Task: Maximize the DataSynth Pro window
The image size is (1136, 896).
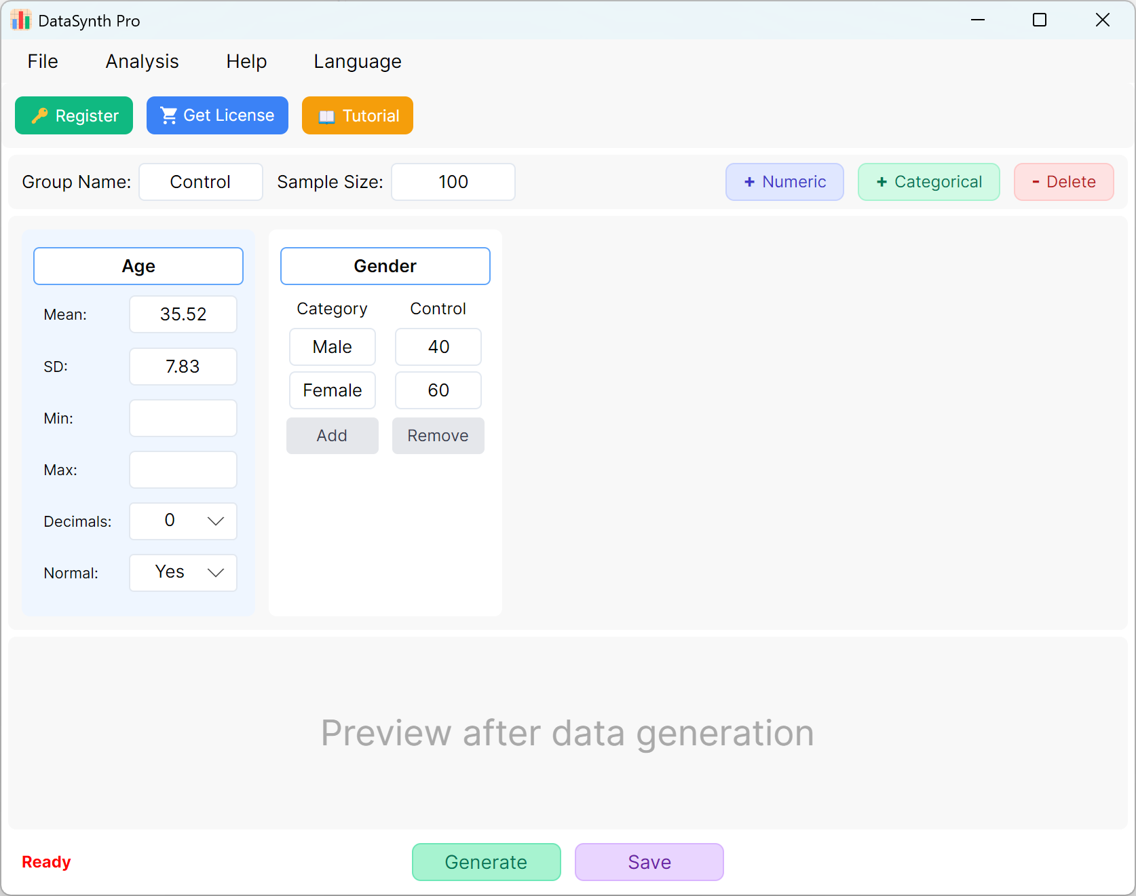Action: (1040, 20)
